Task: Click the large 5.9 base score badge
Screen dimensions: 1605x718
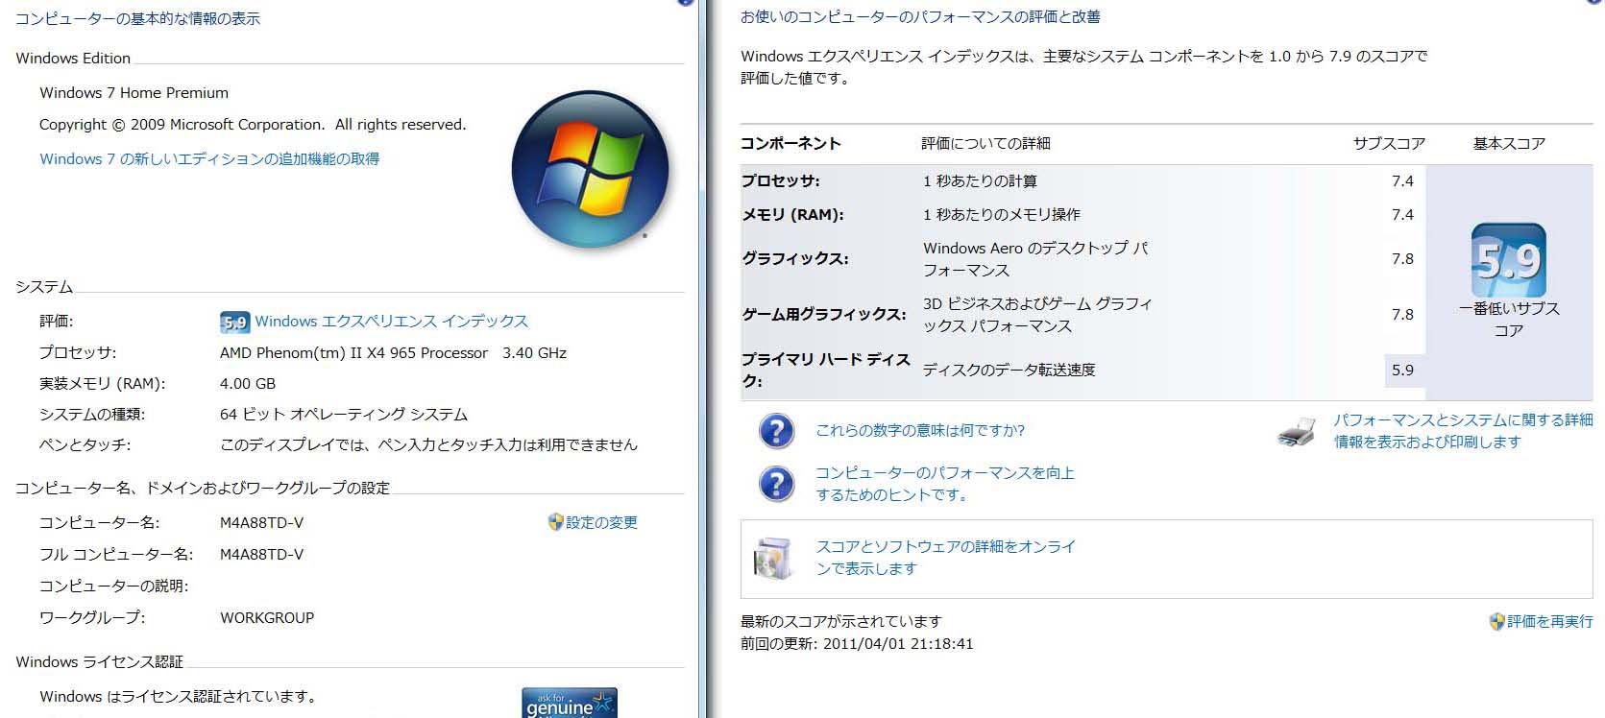Action: tap(1509, 260)
